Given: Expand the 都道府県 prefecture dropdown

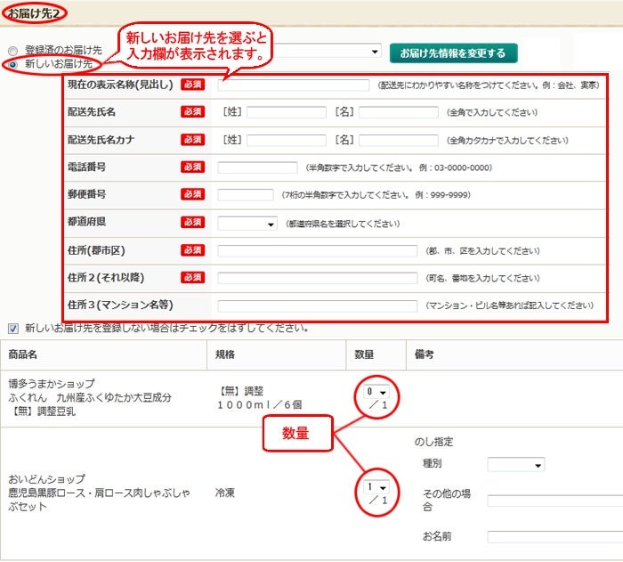Looking at the screenshot, I should click(x=247, y=224).
